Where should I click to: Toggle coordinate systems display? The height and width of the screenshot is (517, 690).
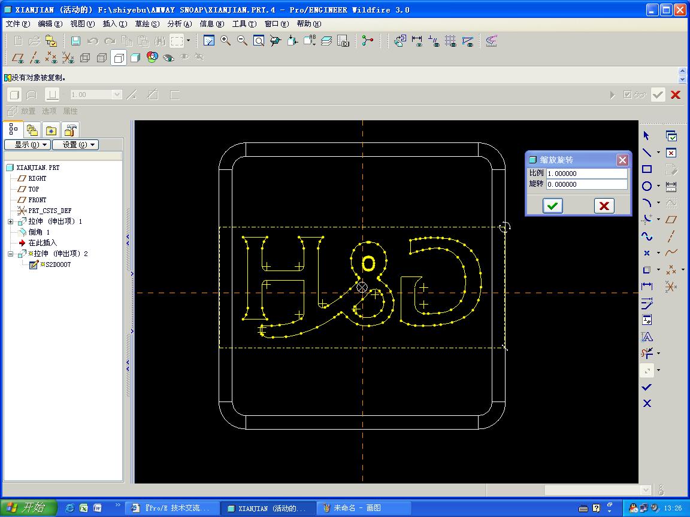point(68,57)
